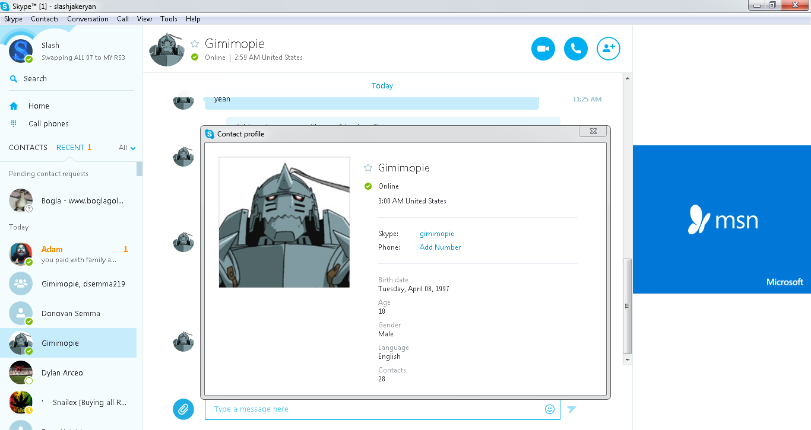This screenshot has height=430, width=811.
Task: Click the chat scrollbar thumb
Action: 627,306
